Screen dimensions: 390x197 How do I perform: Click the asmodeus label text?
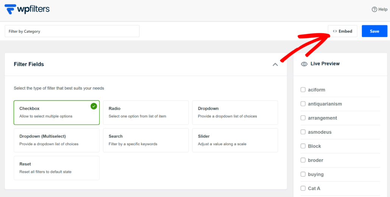320,132
